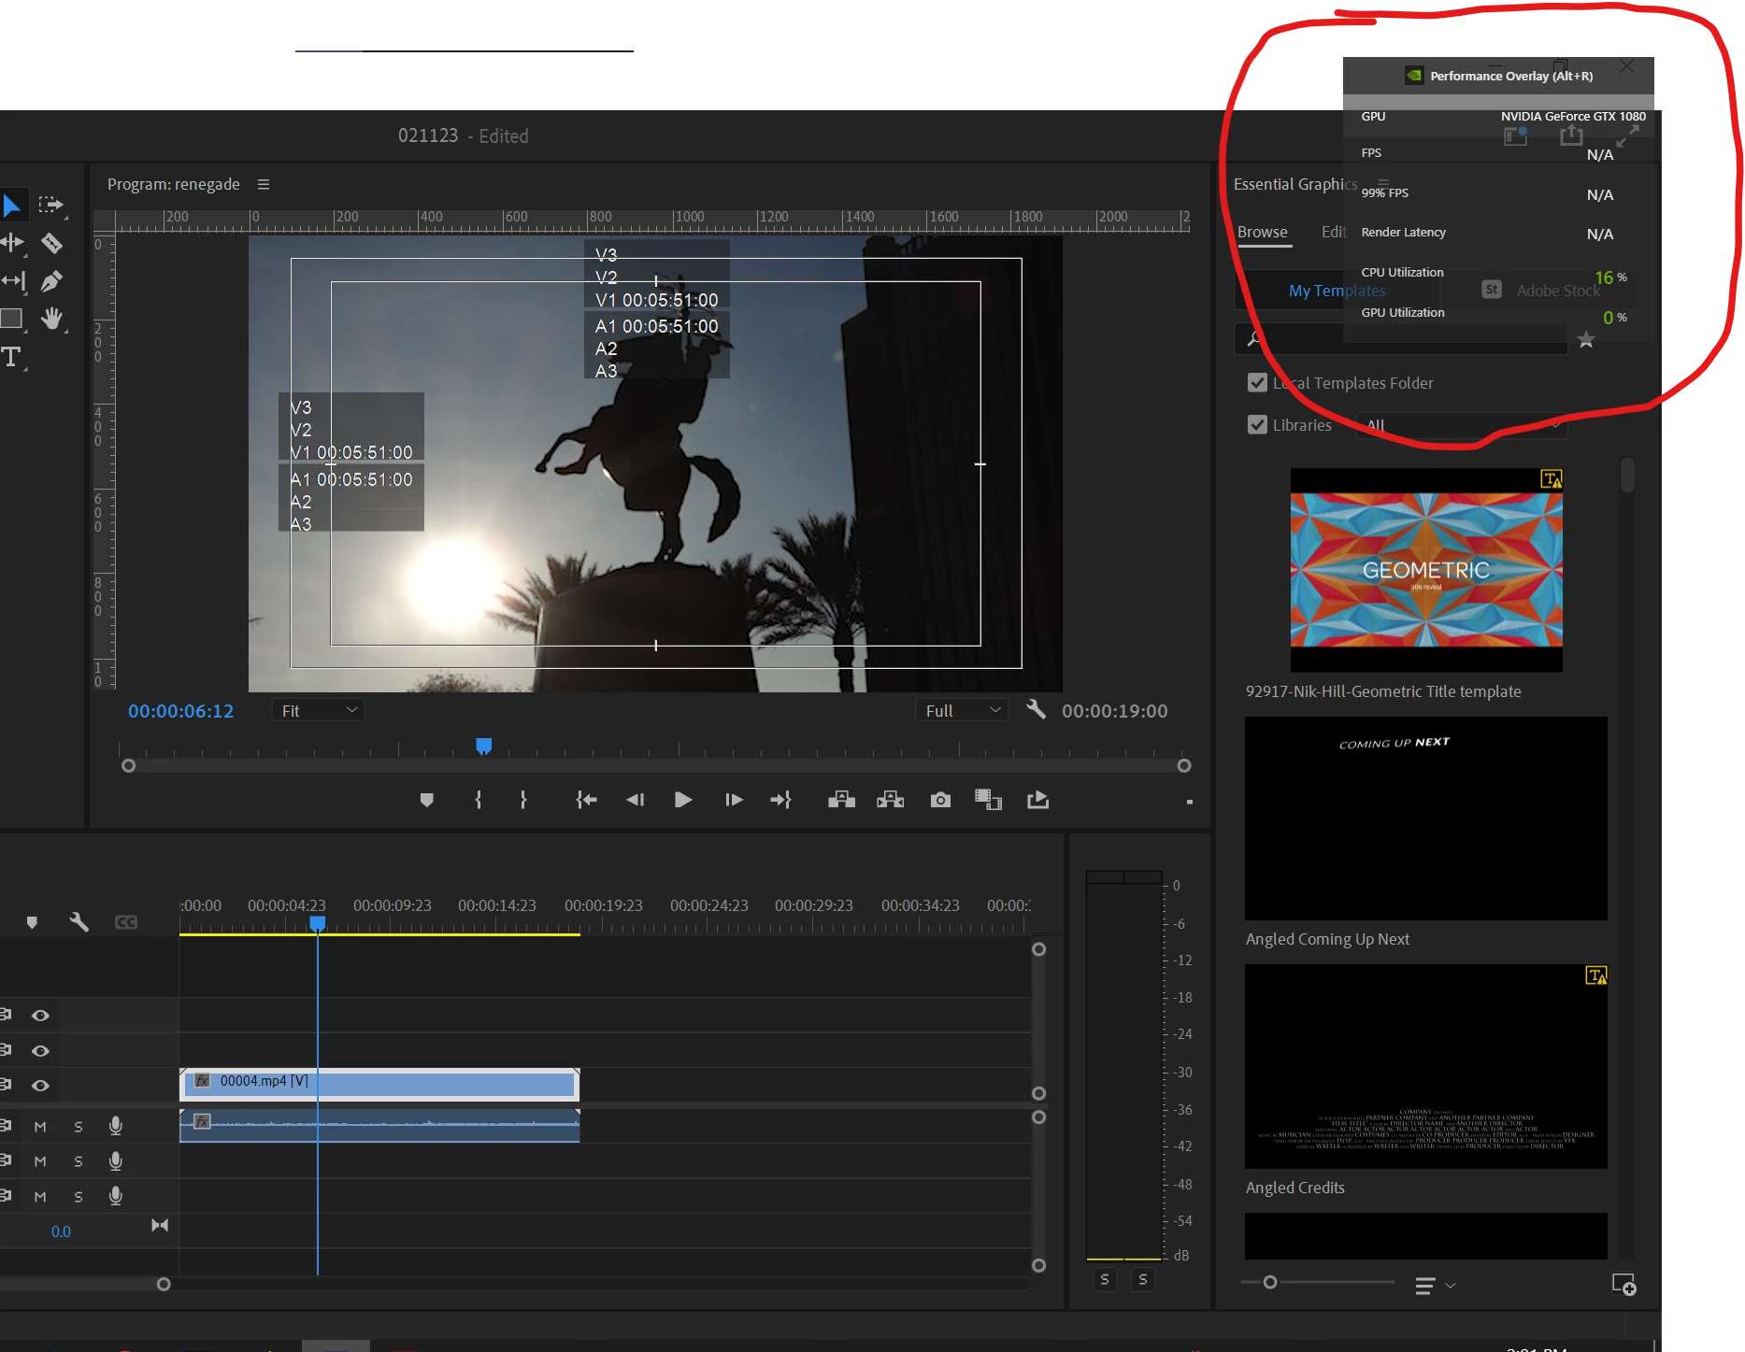Add marker in the timeline panel
The image size is (1745, 1352).
click(x=32, y=923)
